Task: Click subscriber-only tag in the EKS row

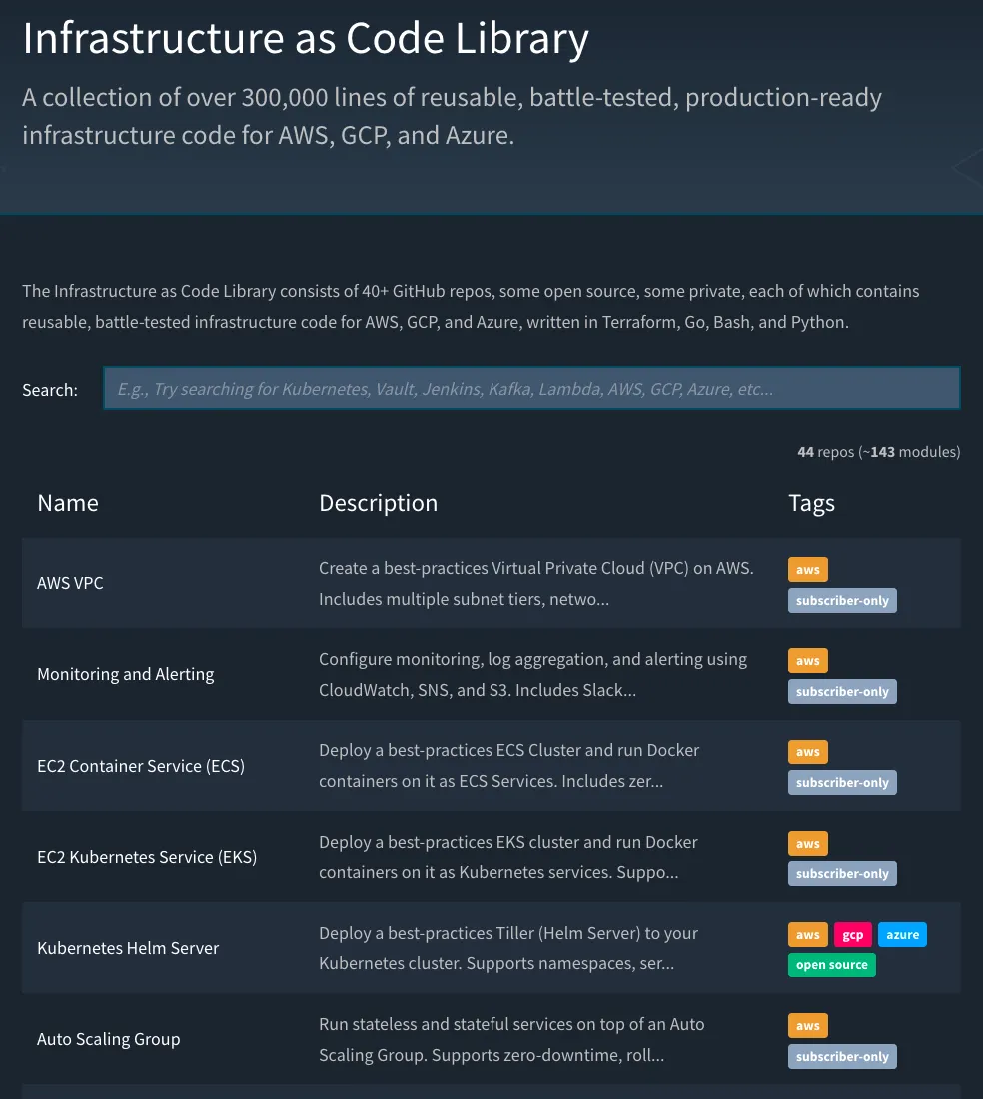Action: pos(842,874)
